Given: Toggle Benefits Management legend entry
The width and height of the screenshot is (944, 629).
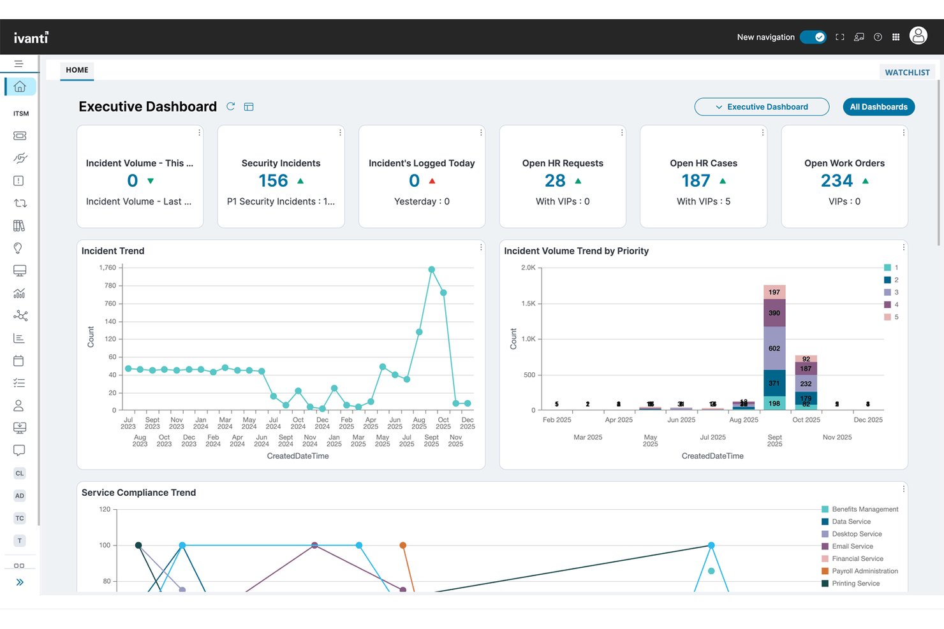Looking at the screenshot, I should point(860,509).
